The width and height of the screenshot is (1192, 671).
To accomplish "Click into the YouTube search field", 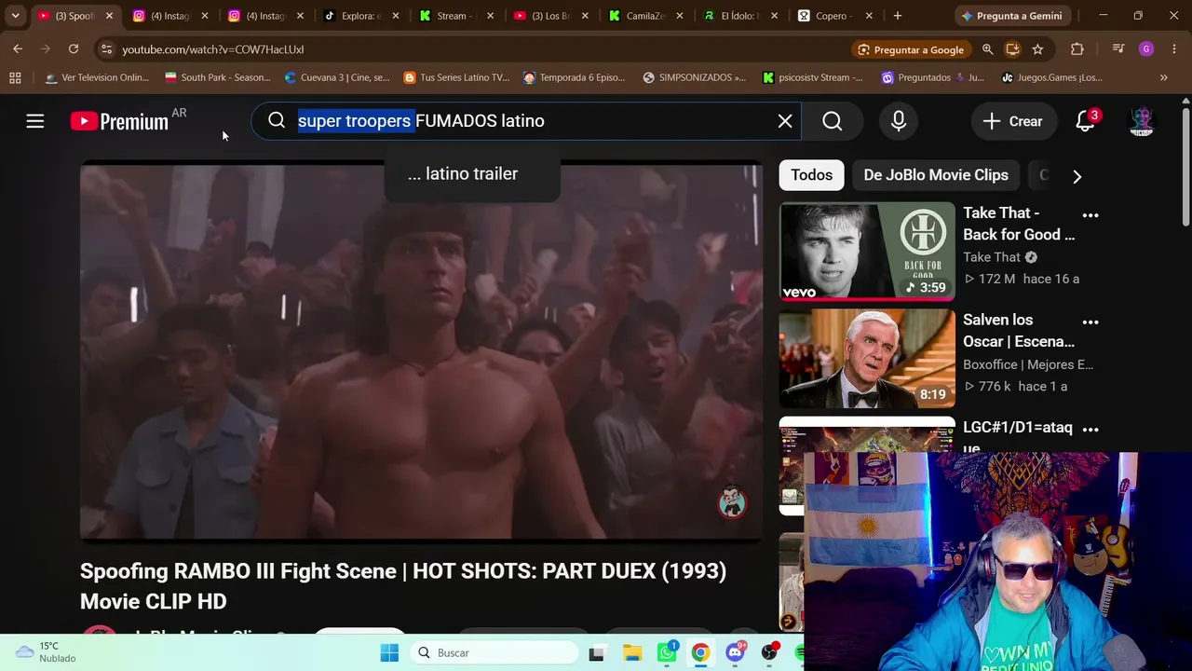I will click(526, 121).
